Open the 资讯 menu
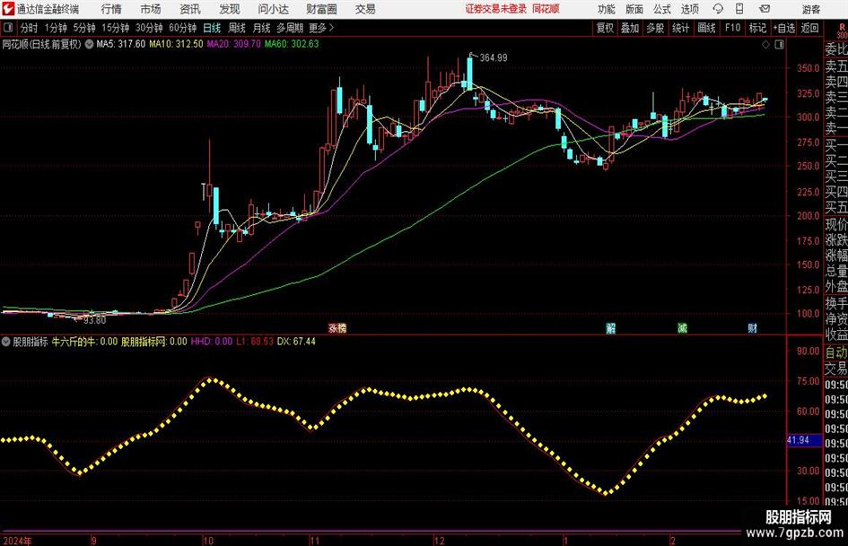Viewport: 848px width, 546px height. pyautogui.click(x=190, y=9)
